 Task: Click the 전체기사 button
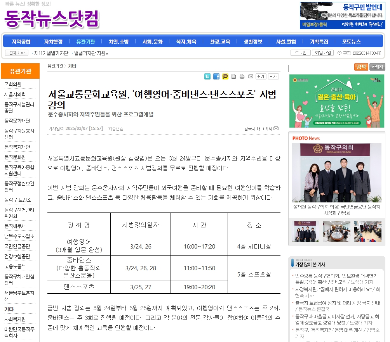tap(17, 53)
